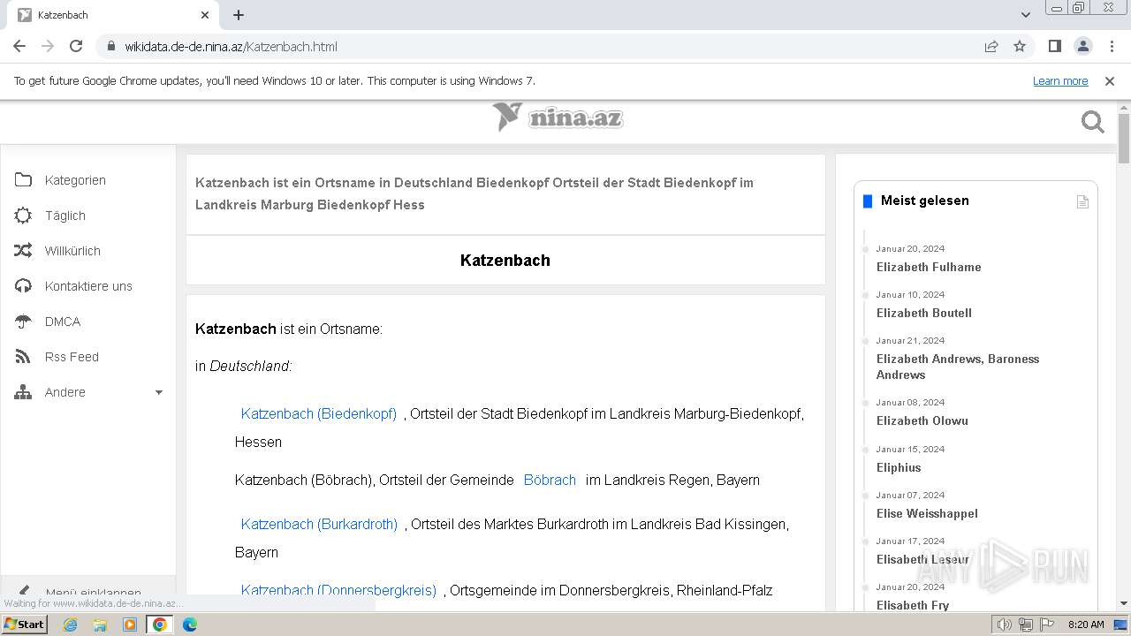Image resolution: width=1131 pixels, height=636 pixels.
Task: Click the DMCA umbrella icon
Action: pos(23,322)
